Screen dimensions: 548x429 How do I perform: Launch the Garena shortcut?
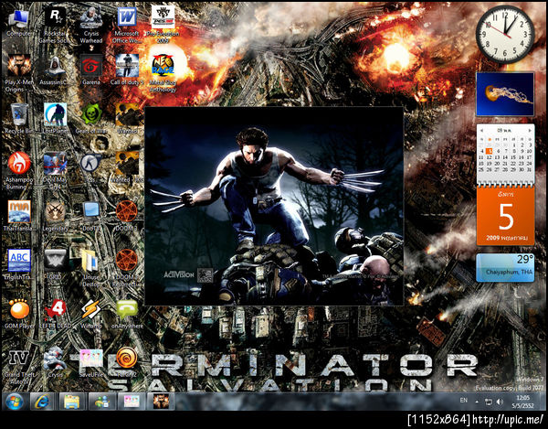91,70
